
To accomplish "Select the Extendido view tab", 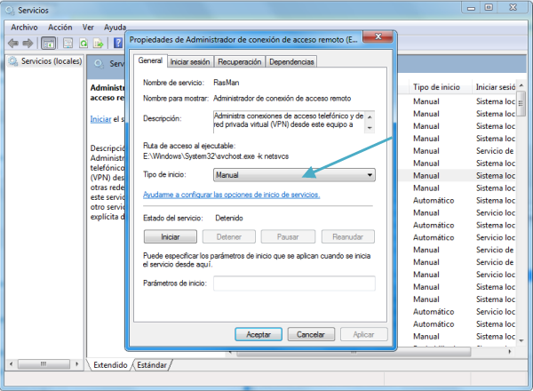I will (x=110, y=365).
